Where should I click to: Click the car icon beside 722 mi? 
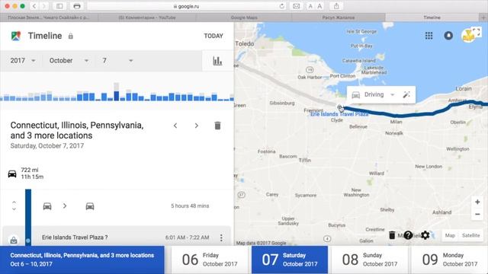pos(12,174)
